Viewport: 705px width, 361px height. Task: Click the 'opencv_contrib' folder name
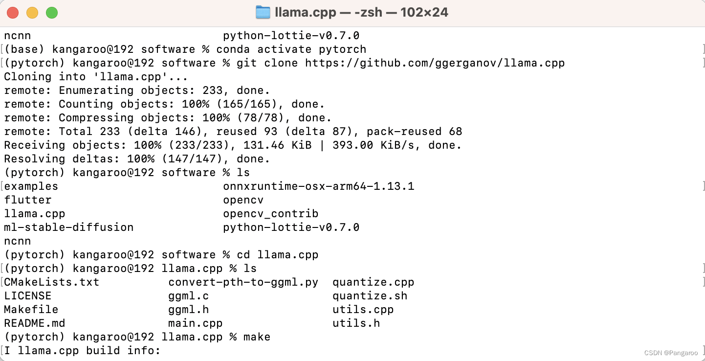click(x=271, y=214)
